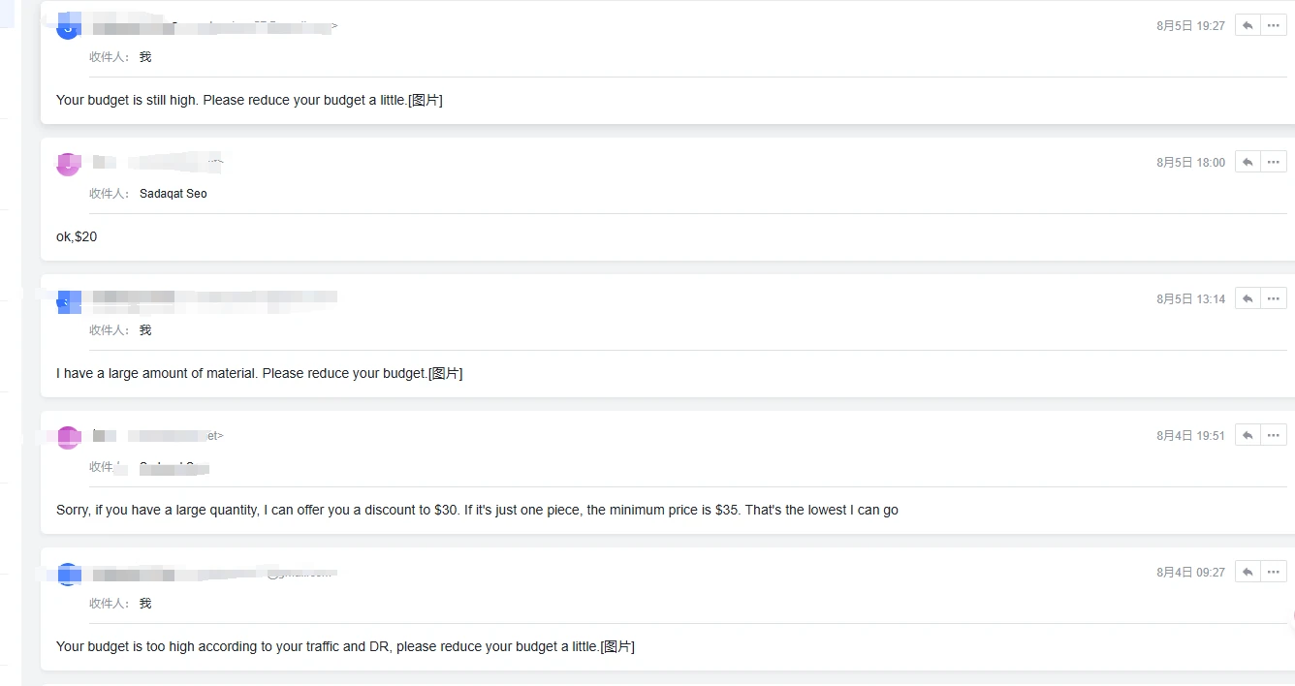Open [图片] in the "traffic and DR" message
Image resolution: width=1295 pixels, height=686 pixels.
tap(617, 646)
